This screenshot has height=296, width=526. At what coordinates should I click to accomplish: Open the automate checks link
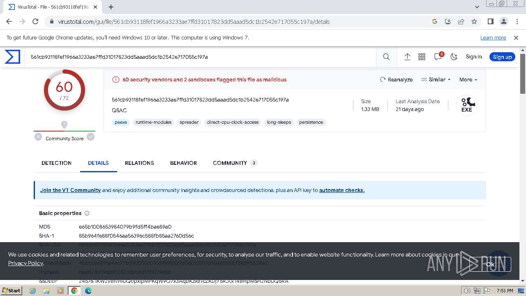tap(342, 190)
